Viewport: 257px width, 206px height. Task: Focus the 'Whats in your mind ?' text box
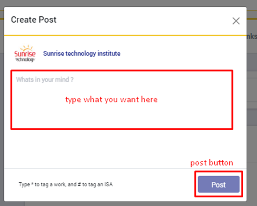tap(121, 99)
